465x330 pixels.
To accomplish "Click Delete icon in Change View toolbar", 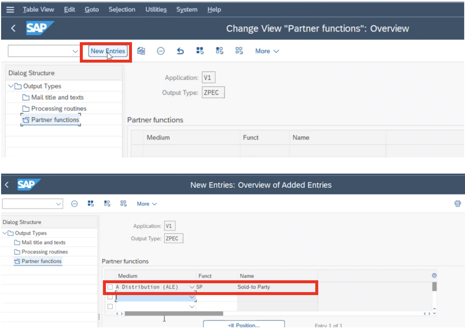I will point(161,51).
